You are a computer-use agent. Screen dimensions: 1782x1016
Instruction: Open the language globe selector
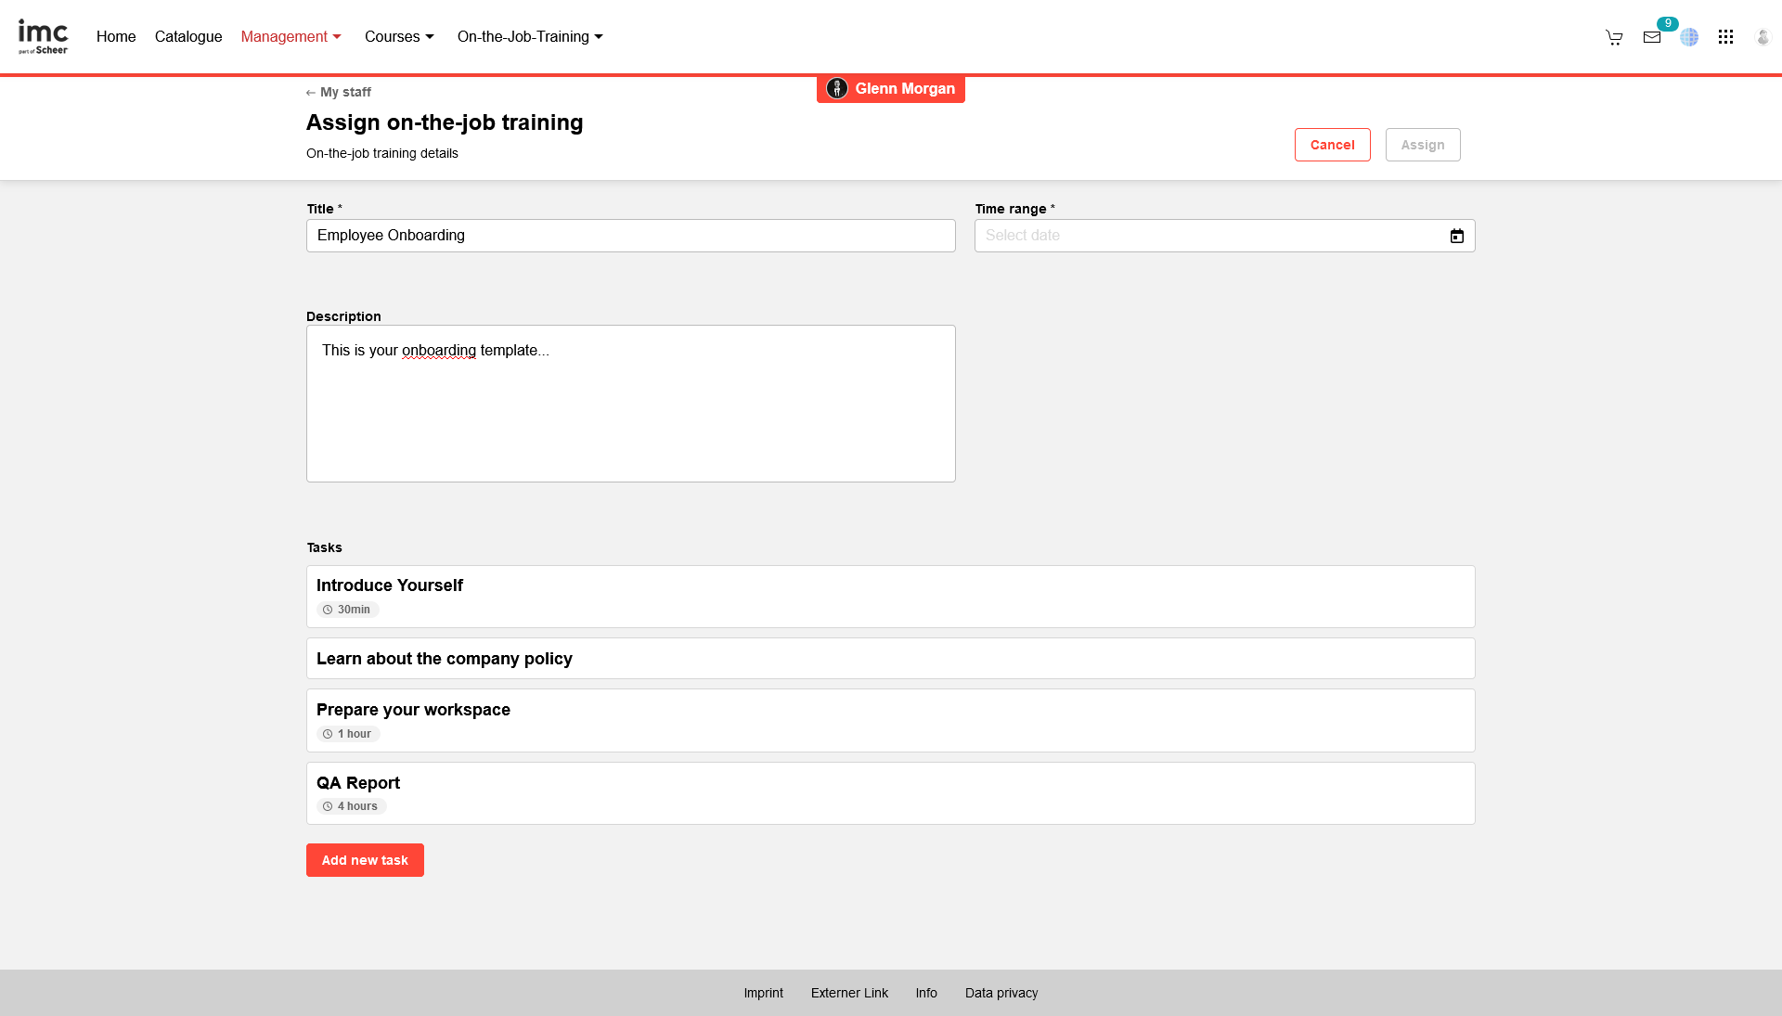1690,37
